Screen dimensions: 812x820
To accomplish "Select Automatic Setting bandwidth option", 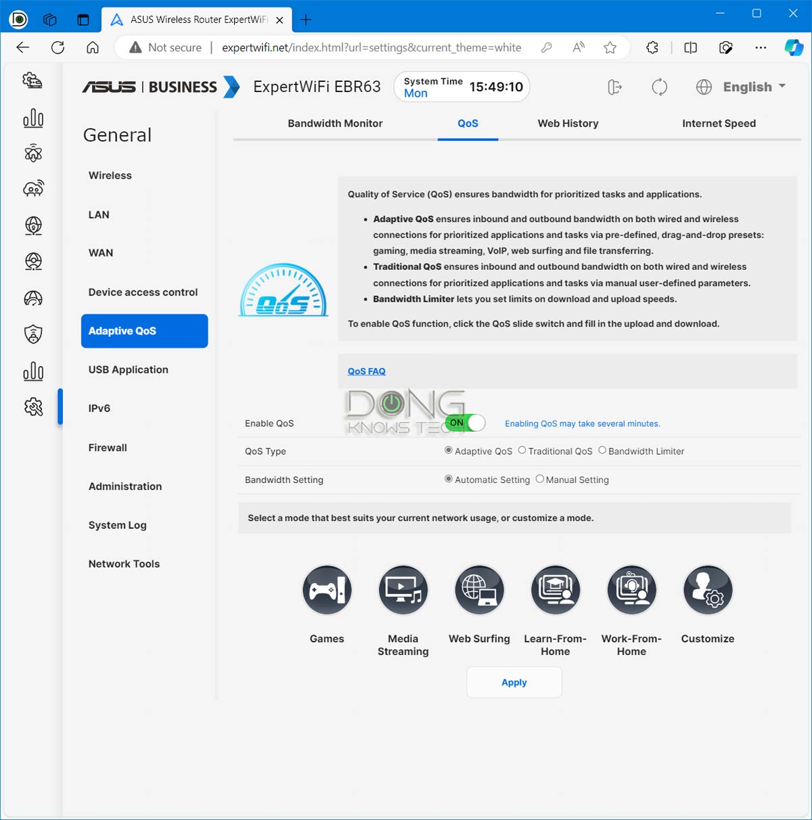I will pos(448,479).
